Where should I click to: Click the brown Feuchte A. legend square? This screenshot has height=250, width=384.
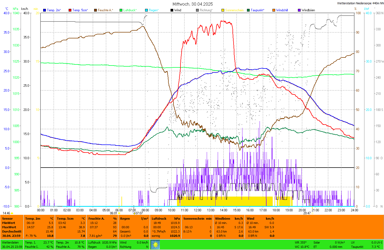point(95,10)
